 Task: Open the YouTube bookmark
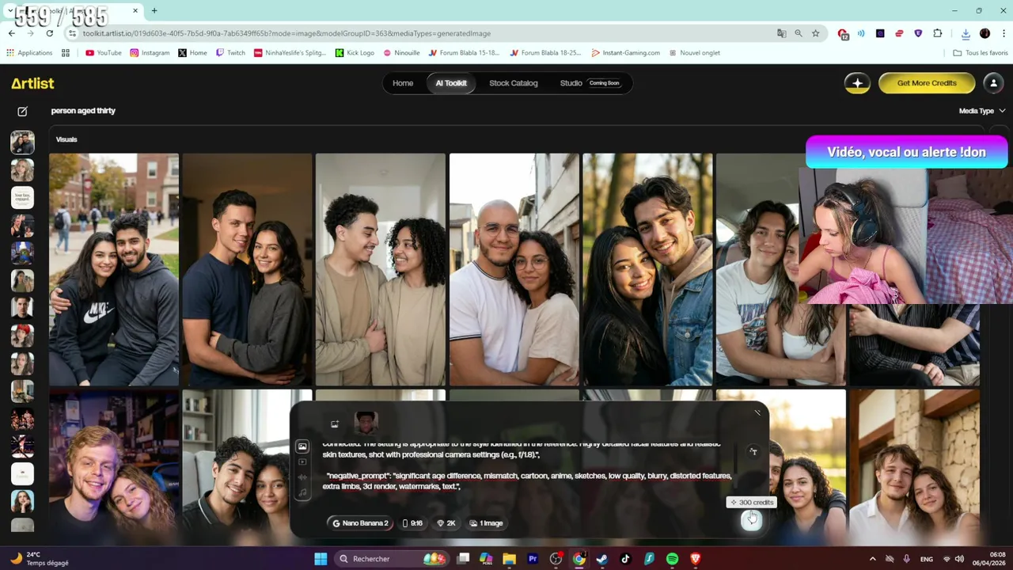tap(104, 53)
